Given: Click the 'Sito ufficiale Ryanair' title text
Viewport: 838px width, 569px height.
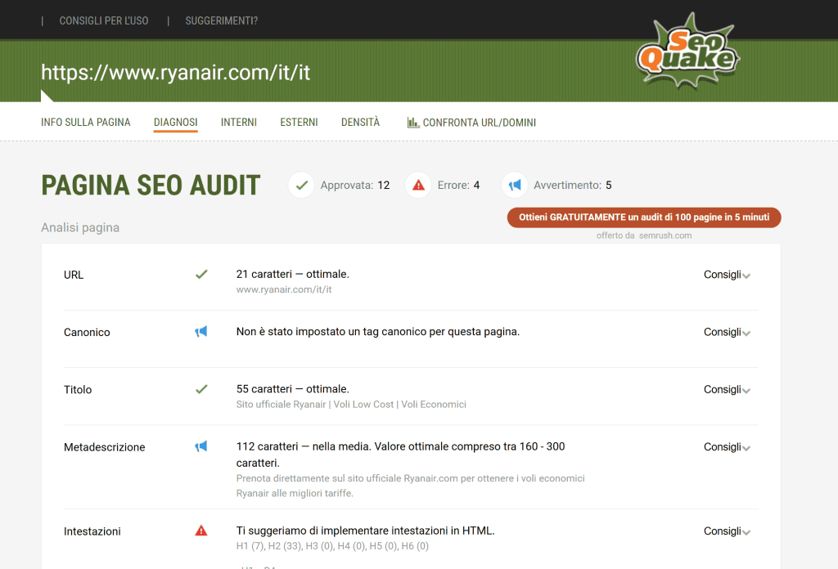Looking at the screenshot, I should pos(351,404).
